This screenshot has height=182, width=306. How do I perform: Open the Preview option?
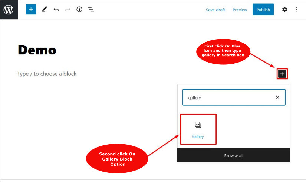pos(240,10)
